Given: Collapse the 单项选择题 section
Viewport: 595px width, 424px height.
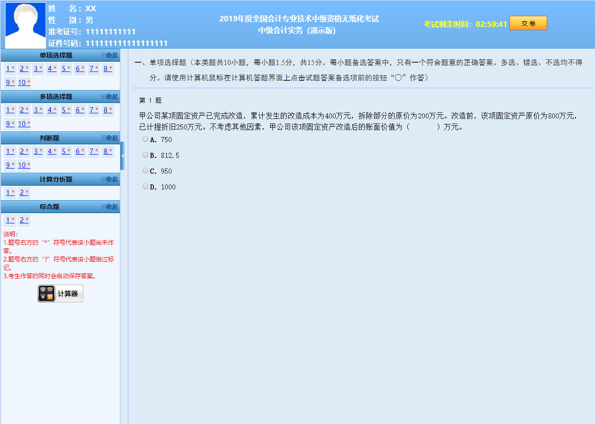Looking at the screenshot, I should [110, 55].
